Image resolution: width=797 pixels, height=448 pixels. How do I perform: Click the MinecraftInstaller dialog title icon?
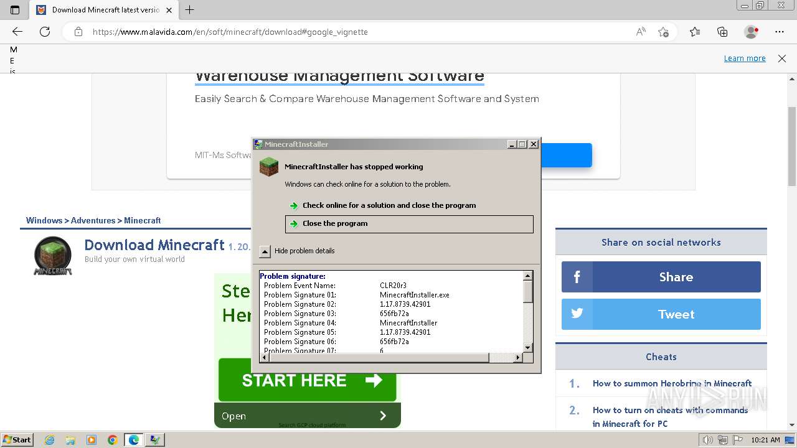tap(258, 144)
